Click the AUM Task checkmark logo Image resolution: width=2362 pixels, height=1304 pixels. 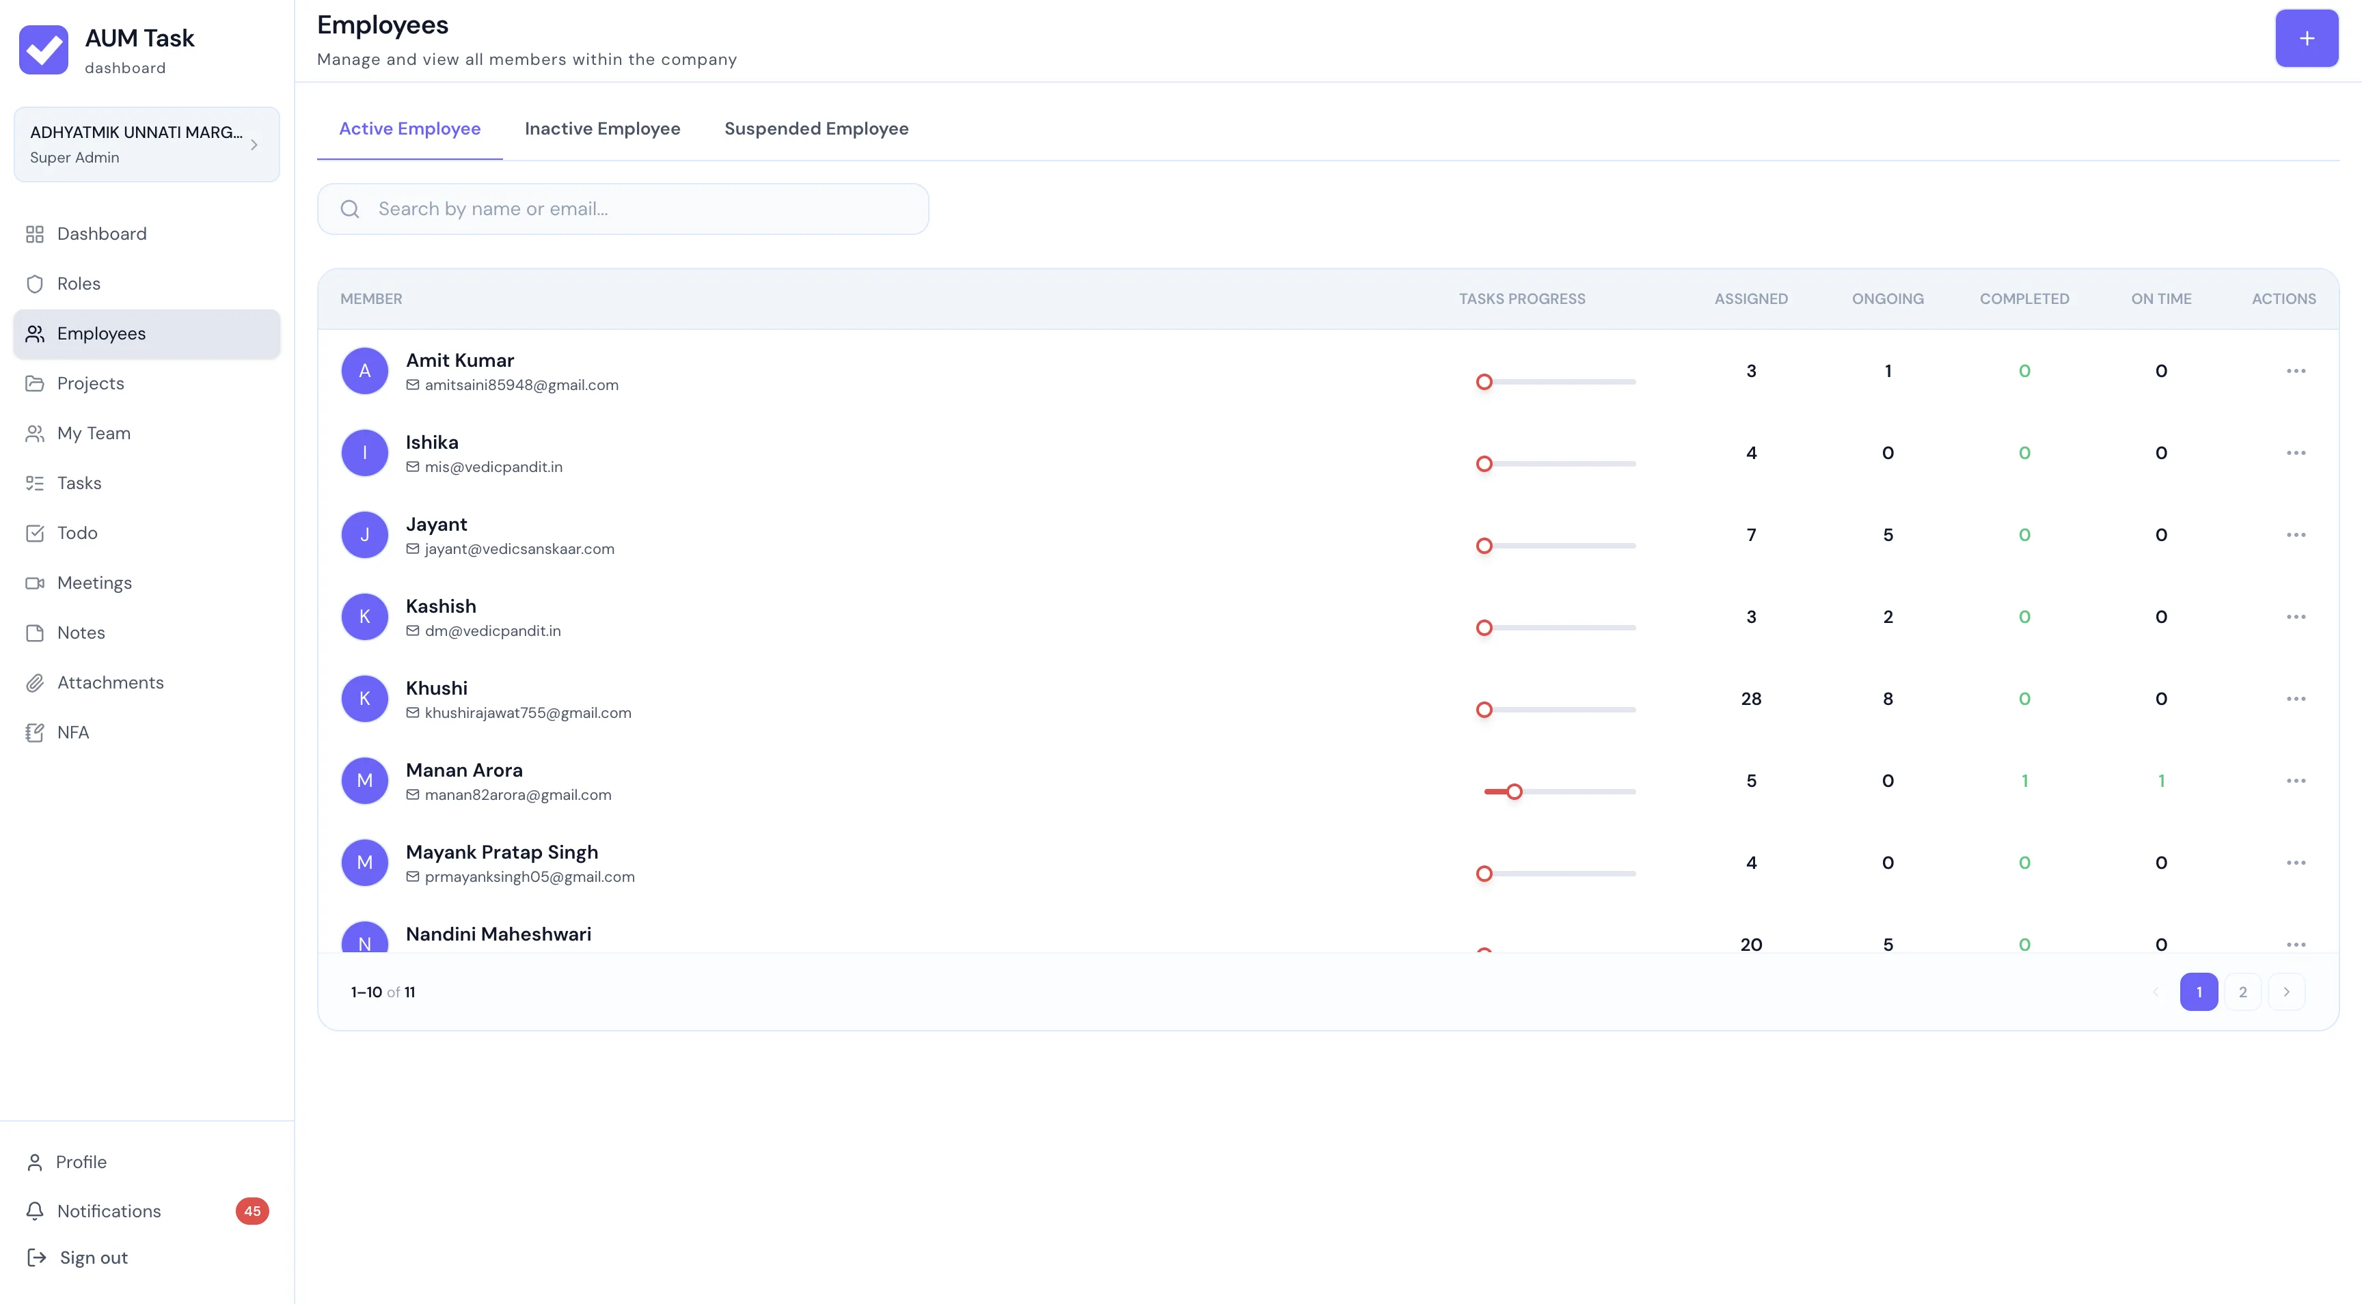pyautogui.click(x=44, y=49)
